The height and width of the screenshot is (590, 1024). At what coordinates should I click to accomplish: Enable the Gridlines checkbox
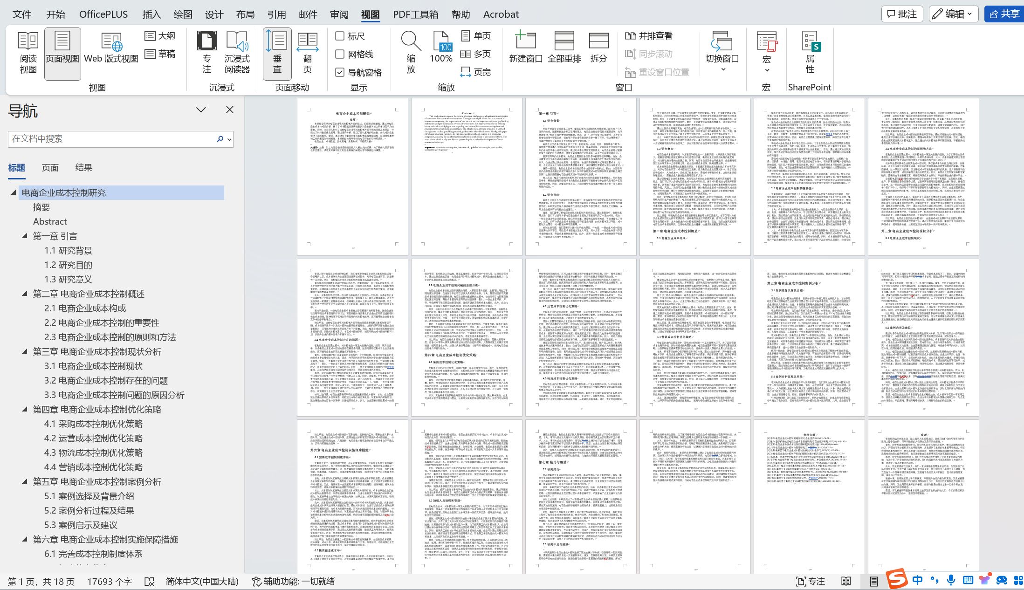(x=340, y=54)
